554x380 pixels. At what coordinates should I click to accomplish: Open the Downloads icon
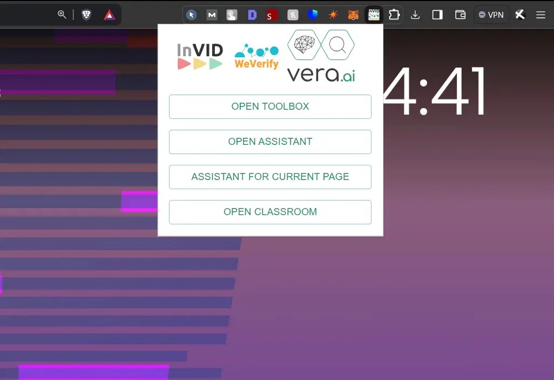point(416,15)
